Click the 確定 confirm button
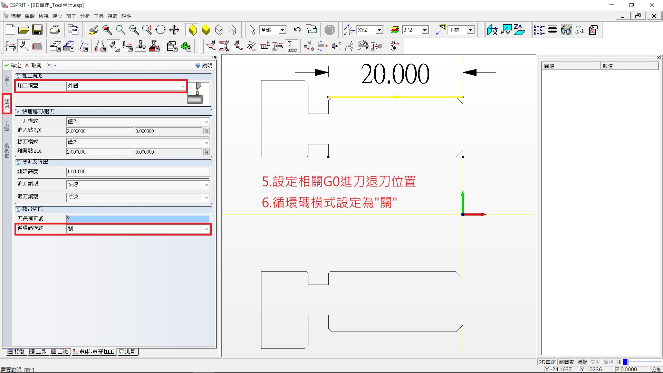This screenshot has height=373, width=663. point(13,65)
